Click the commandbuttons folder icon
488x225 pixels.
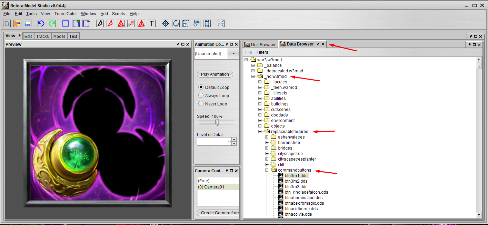[x=274, y=170]
